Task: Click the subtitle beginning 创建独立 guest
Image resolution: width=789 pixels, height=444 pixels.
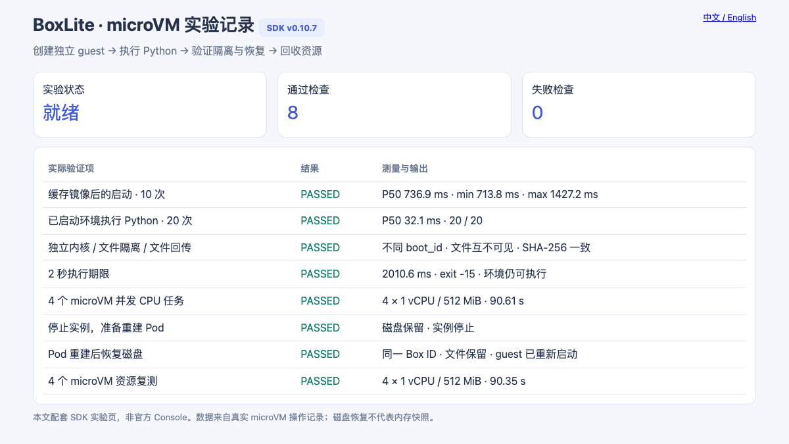Action: 178,51
